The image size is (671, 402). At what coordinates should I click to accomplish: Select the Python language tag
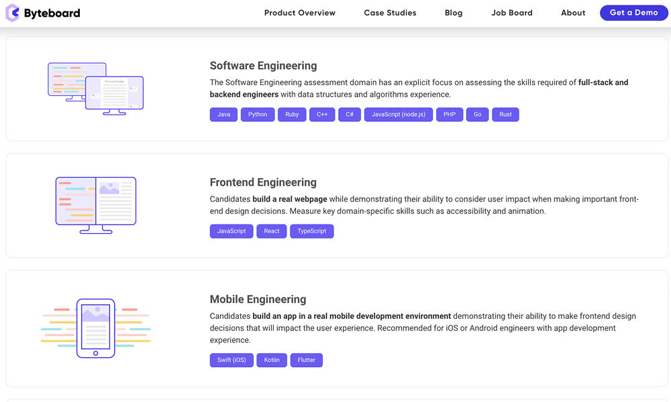(257, 114)
